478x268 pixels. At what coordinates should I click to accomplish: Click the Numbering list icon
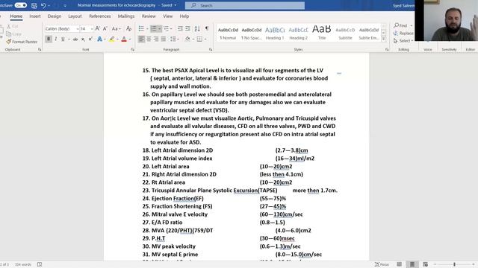click(x=154, y=28)
